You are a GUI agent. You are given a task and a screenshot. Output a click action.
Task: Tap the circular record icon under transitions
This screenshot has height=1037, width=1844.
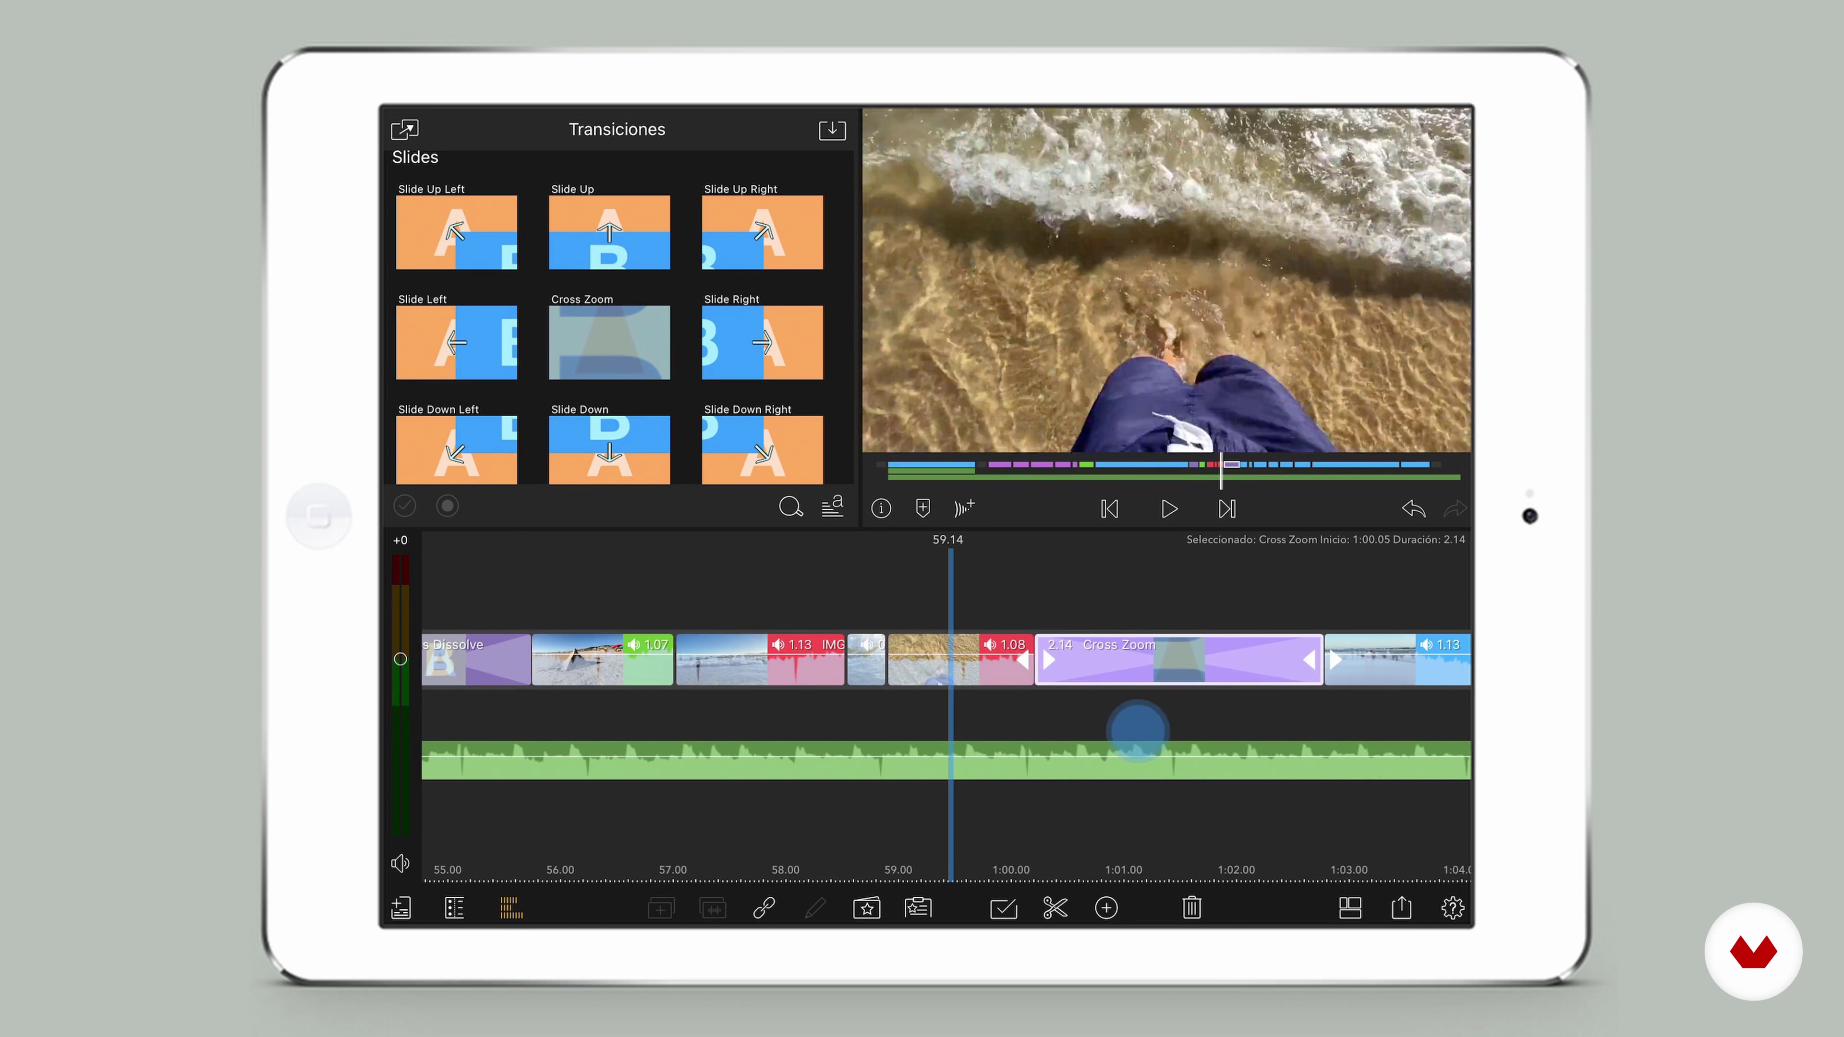click(448, 506)
